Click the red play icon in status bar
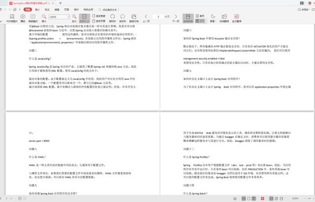Image resolution: width=315 pixels, height=202 pixels. coord(262,199)
